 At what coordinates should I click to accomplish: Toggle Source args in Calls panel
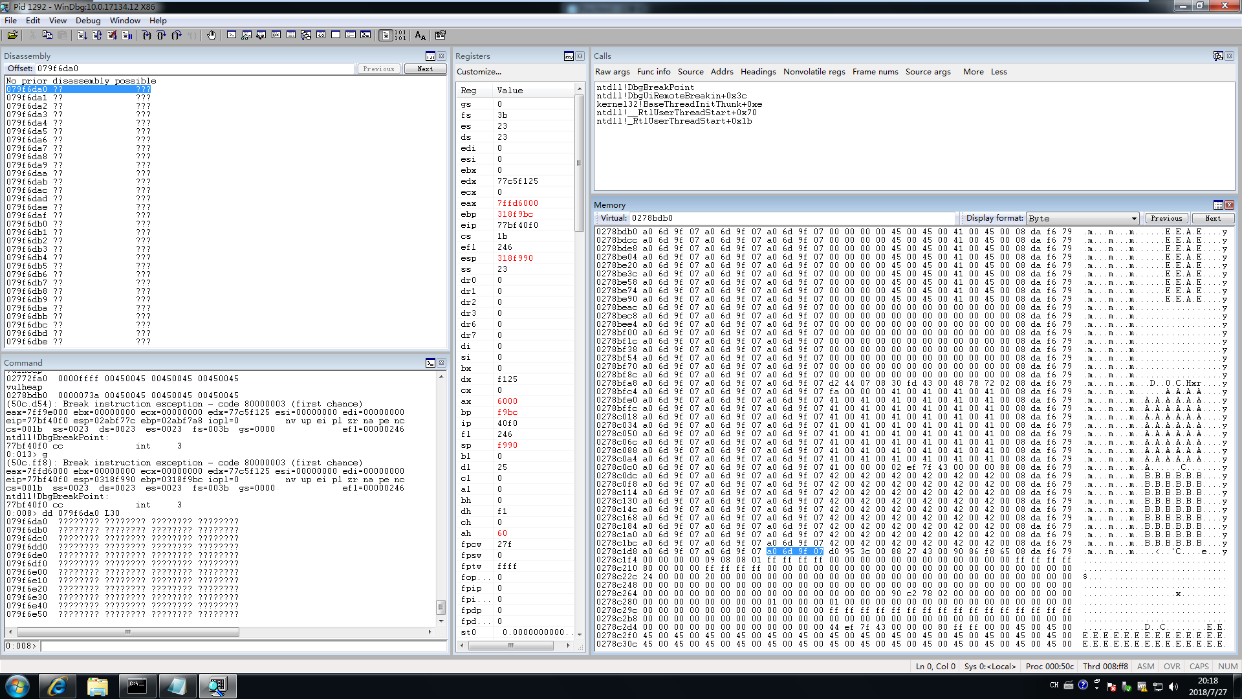point(928,72)
